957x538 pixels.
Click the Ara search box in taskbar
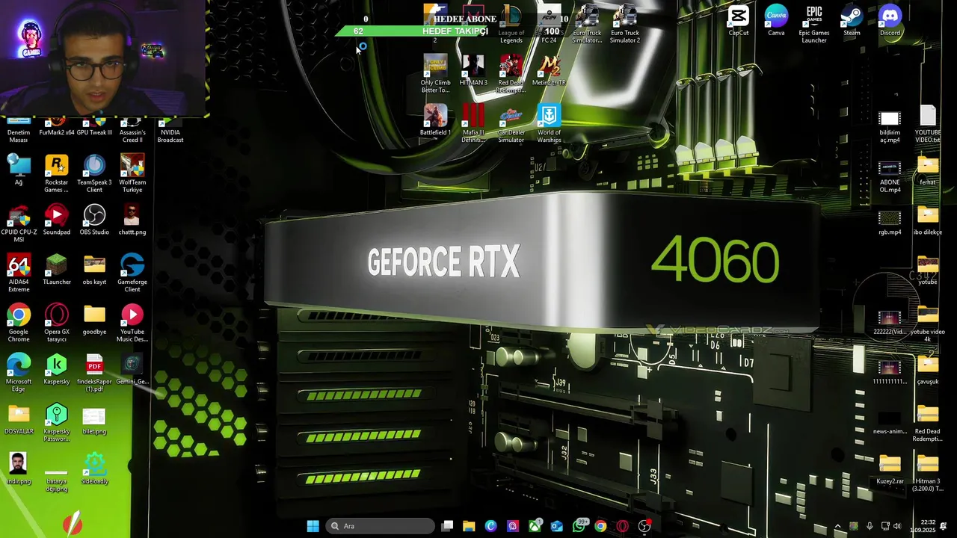(380, 526)
